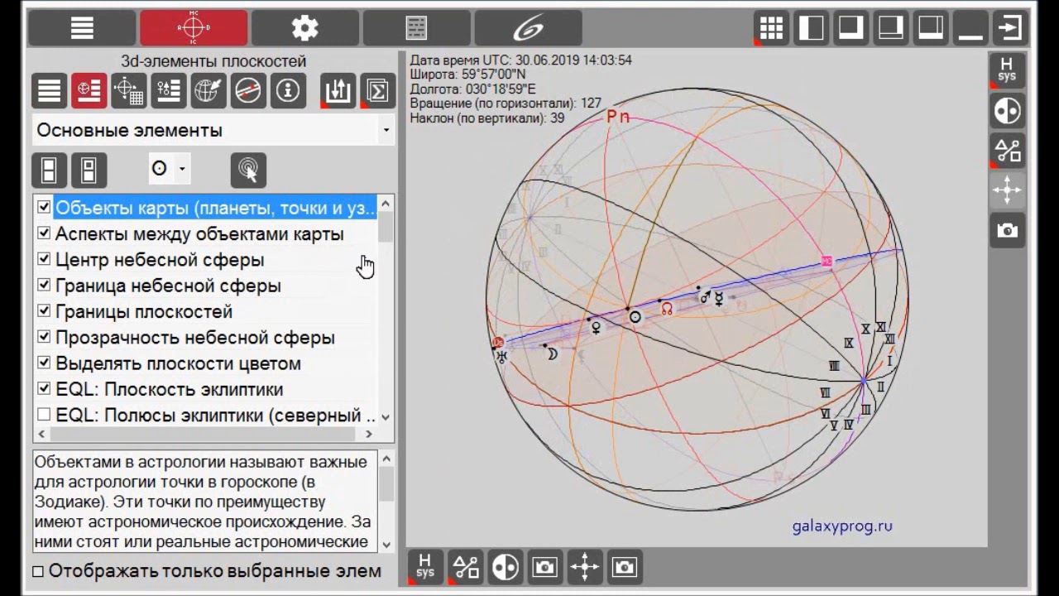Screen dimensions: 1059x596
Task: Toggle 'Объекты карты (планеты, точки и уз..' checkbox
Action: (x=44, y=208)
